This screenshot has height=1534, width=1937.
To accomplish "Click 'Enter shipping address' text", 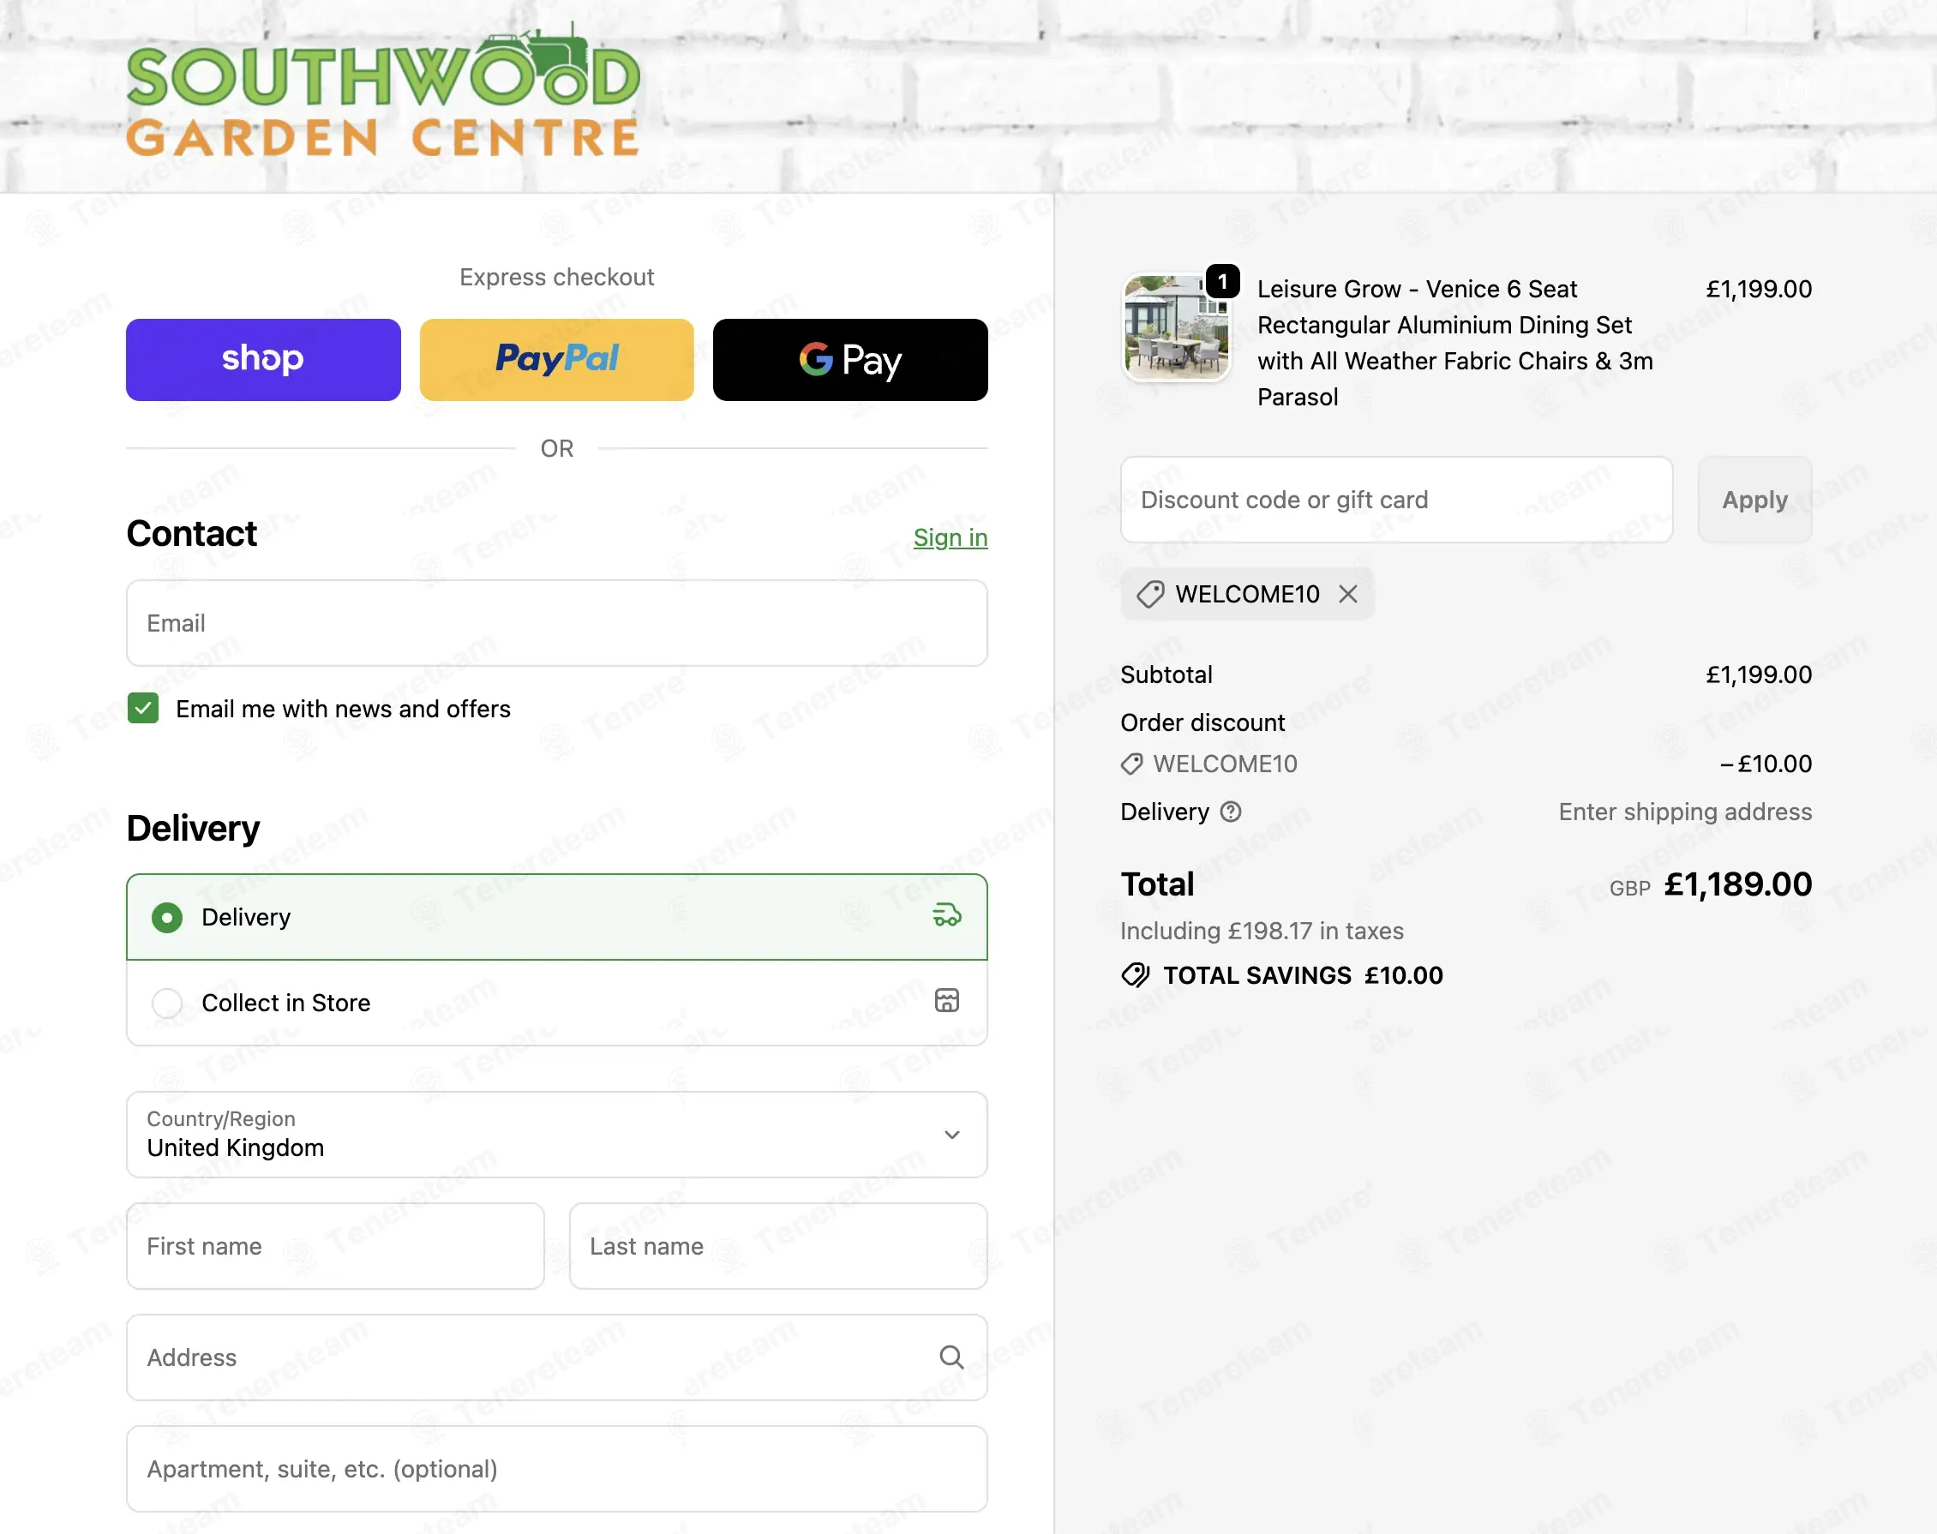I will click(1685, 812).
